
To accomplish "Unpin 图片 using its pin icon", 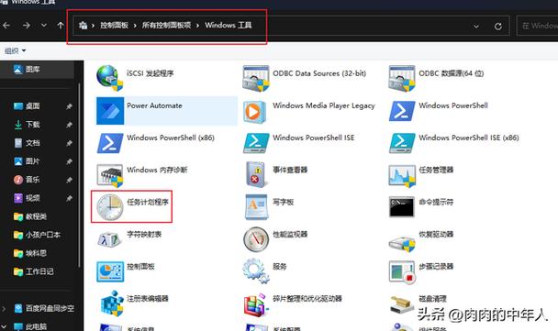I will pyautogui.click(x=69, y=161).
